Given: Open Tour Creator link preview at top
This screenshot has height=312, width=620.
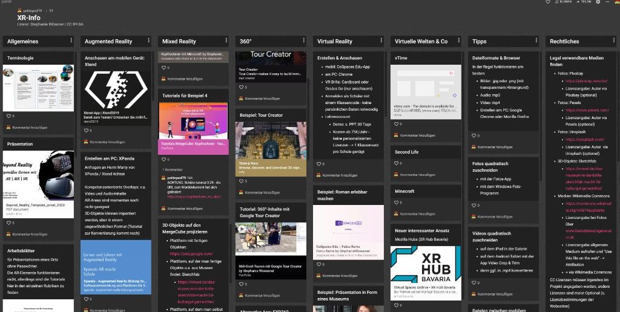Looking at the screenshot, I should click(271, 67).
